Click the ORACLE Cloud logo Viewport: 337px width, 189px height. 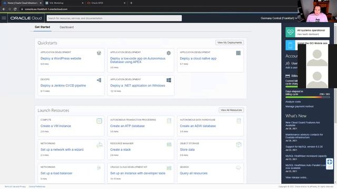point(26,18)
